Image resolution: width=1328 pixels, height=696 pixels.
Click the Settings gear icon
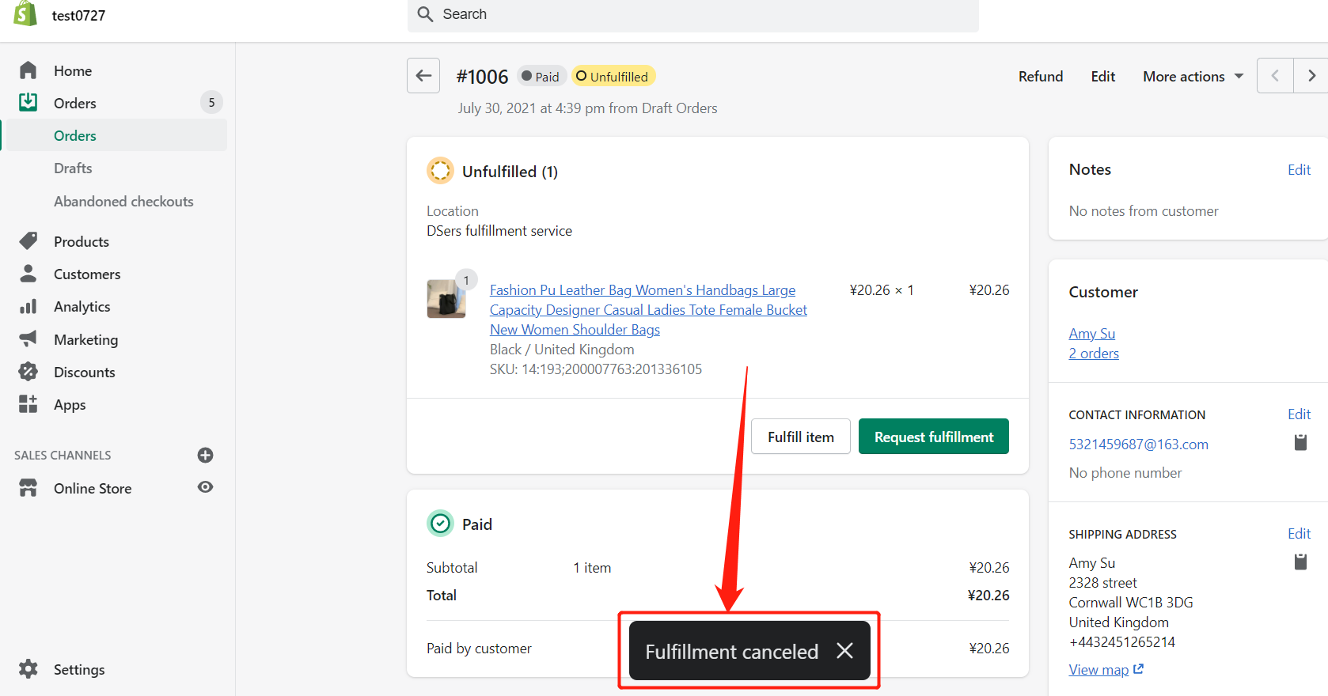[28, 669]
